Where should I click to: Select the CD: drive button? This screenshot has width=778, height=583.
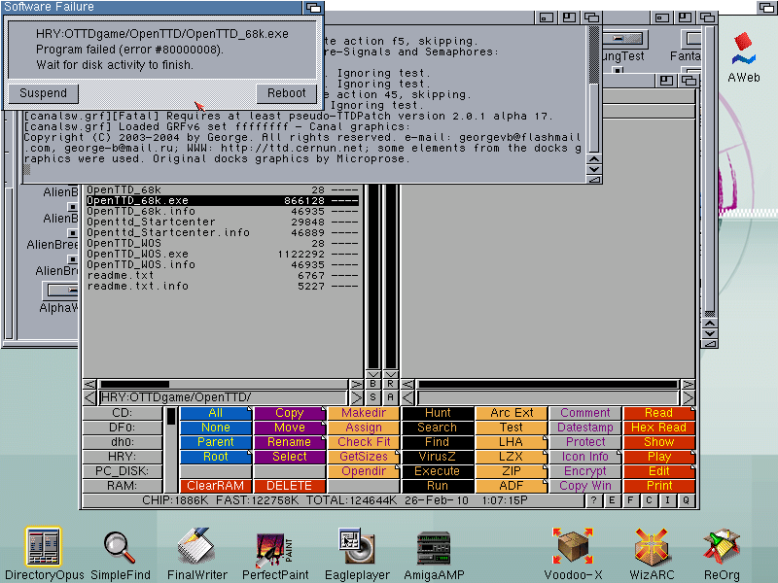point(123,413)
